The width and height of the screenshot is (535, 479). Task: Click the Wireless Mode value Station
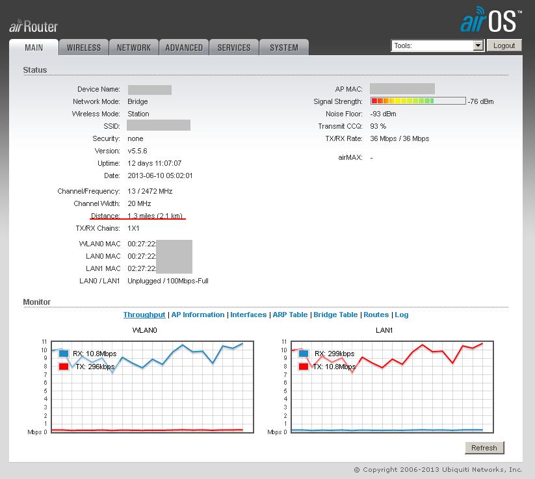click(x=138, y=114)
